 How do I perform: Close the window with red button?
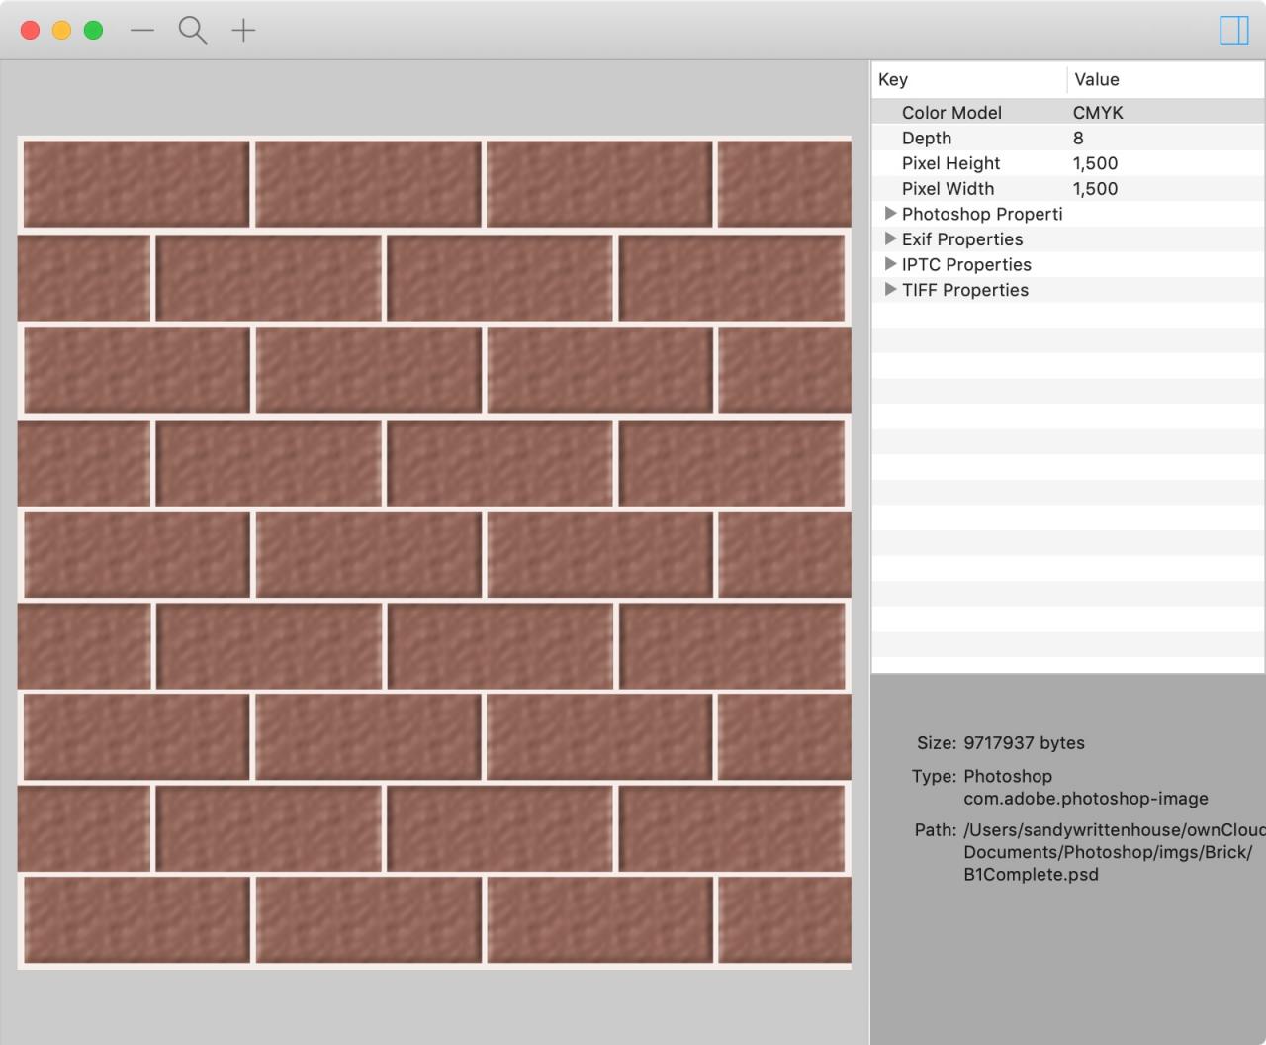click(31, 30)
